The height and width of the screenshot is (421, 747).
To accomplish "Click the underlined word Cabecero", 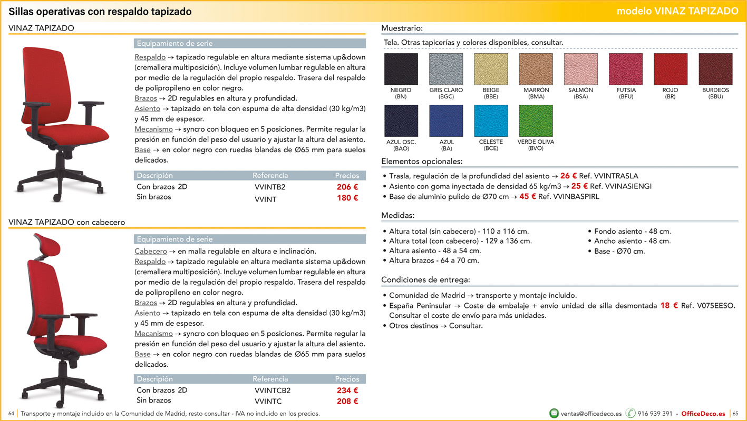I will [x=151, y=252].
